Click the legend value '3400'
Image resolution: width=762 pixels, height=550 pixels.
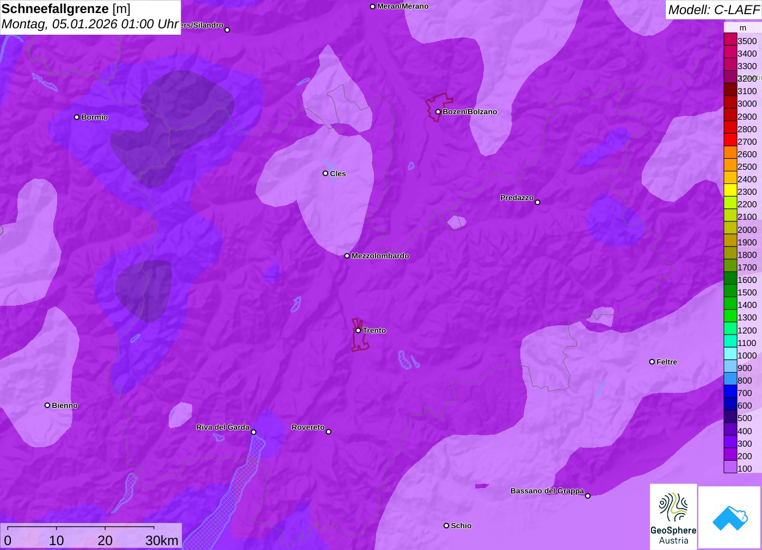pos(747,53)
